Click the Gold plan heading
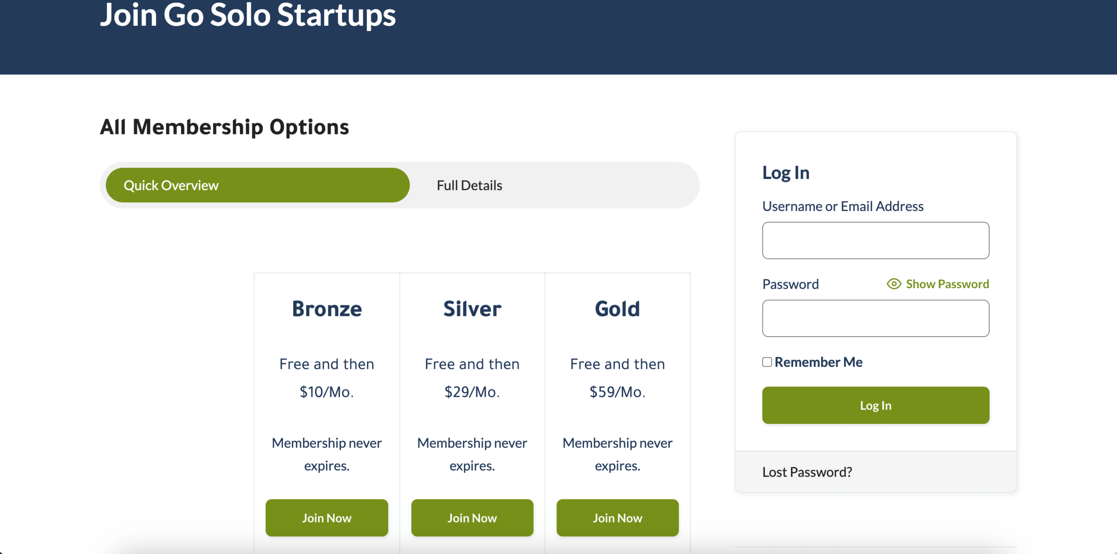 [x=617, y=309]
